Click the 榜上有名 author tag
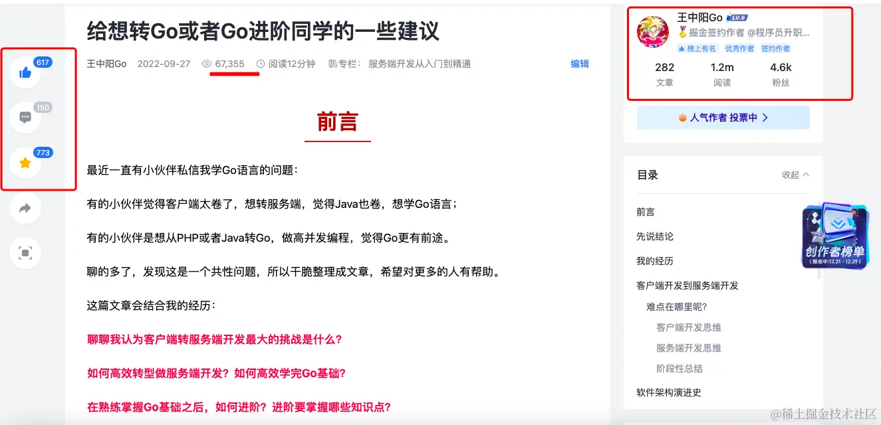Screen dimensions: 881x425 [697, 48]
